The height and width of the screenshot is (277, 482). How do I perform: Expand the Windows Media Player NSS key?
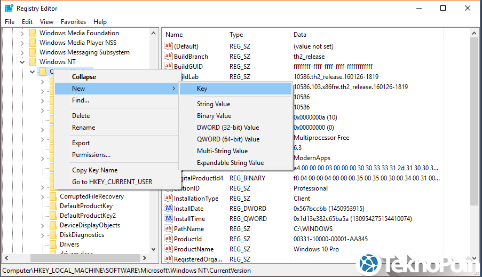pyautogui.click(x=22, y=43)
